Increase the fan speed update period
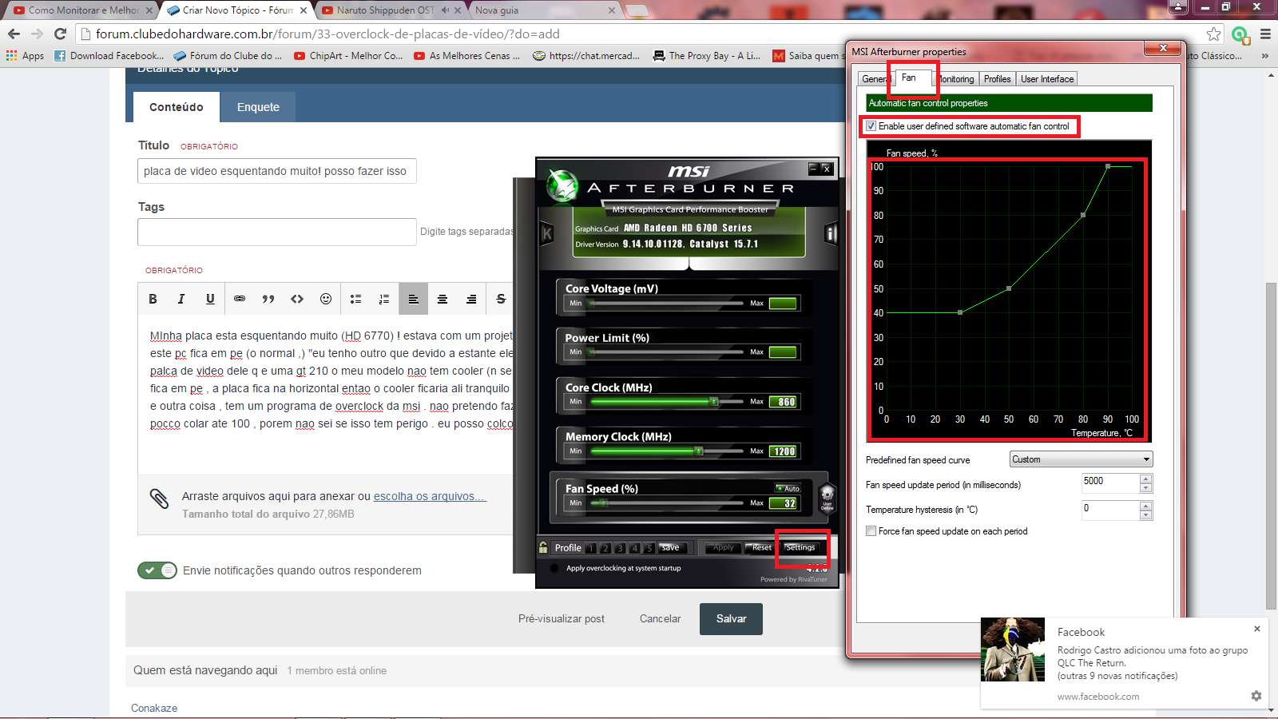 tap(1145, 479)
